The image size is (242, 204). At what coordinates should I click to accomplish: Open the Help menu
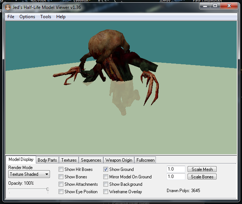click(x=61, y=17)
